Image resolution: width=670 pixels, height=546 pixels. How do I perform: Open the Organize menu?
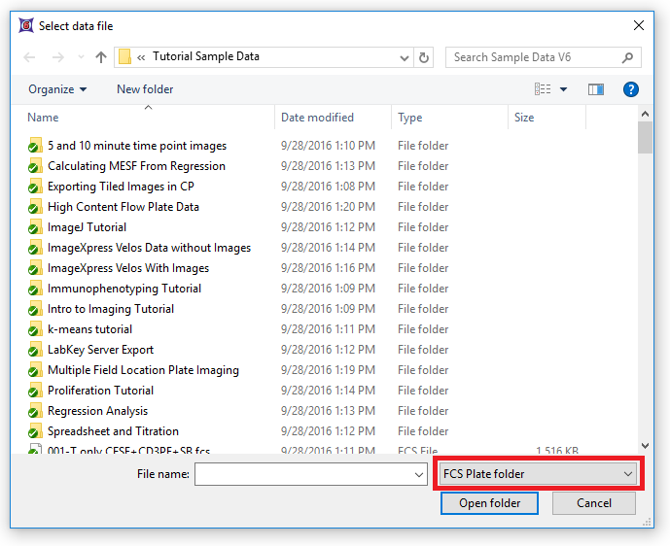[57, 89]
